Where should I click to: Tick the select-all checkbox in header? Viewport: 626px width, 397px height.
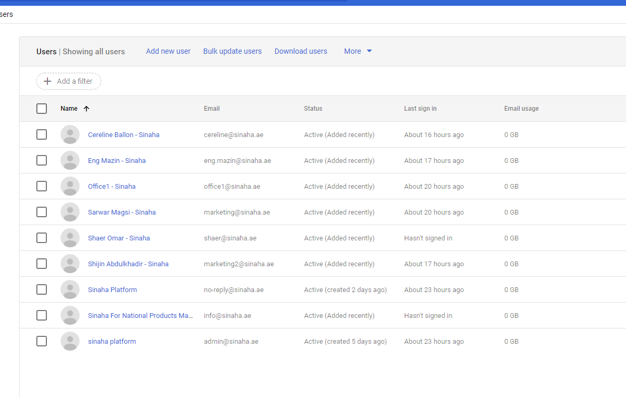click(42, 109)
